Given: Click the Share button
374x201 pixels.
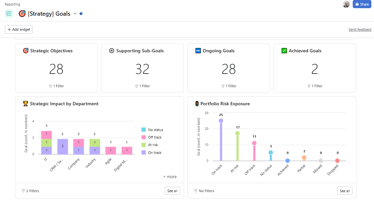Looking at the screenshot, I should (362, 4).
